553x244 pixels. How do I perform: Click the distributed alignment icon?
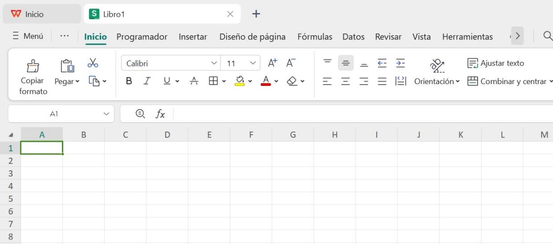[x=401, y=81]
